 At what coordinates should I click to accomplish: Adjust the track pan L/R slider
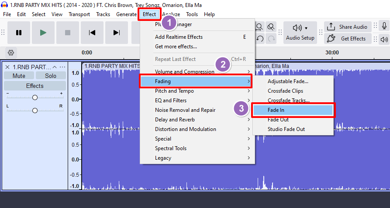click(35, 111)
